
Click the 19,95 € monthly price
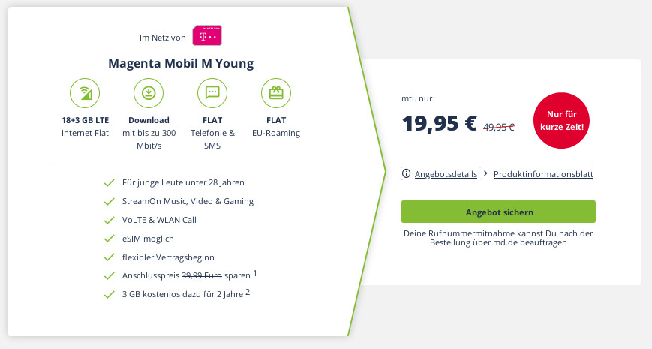click(x=439, y=123)
